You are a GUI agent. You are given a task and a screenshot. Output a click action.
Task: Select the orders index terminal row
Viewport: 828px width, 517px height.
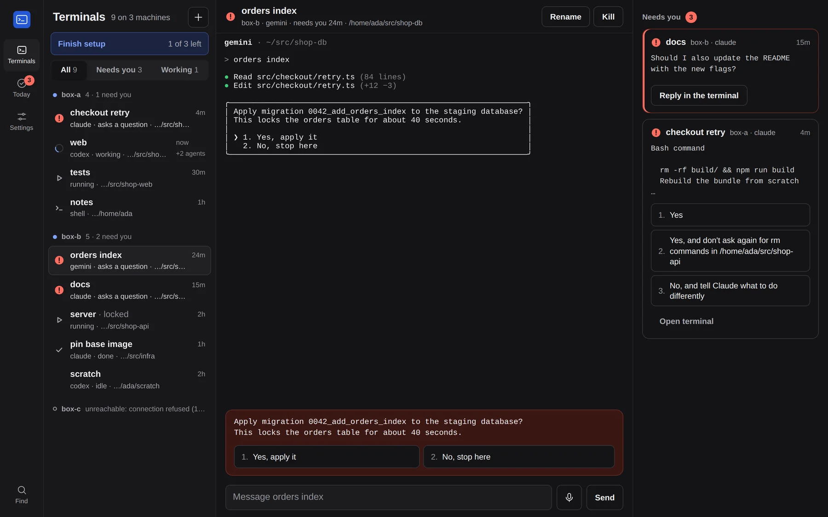[x=130, y=261]
